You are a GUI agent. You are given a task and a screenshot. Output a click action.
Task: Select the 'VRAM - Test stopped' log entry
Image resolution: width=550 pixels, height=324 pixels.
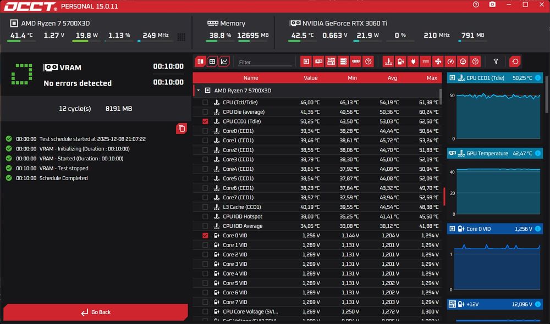(x=64, y=169)
